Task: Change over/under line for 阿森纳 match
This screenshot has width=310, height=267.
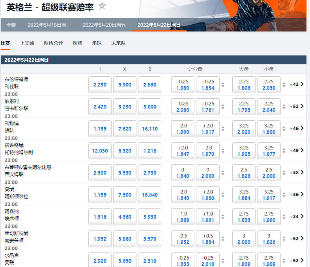Action: (x=284, y=217)
